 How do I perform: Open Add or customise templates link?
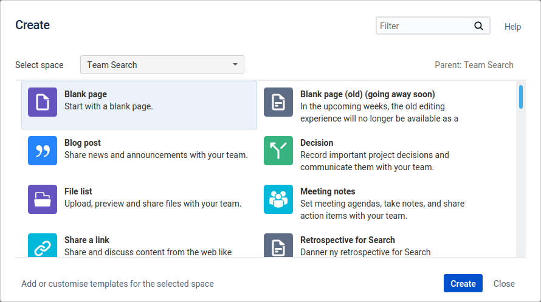(118, 284)
